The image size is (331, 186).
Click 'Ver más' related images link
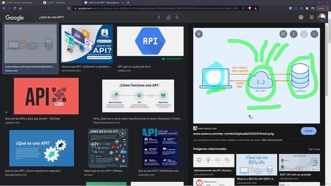[314, 149]
